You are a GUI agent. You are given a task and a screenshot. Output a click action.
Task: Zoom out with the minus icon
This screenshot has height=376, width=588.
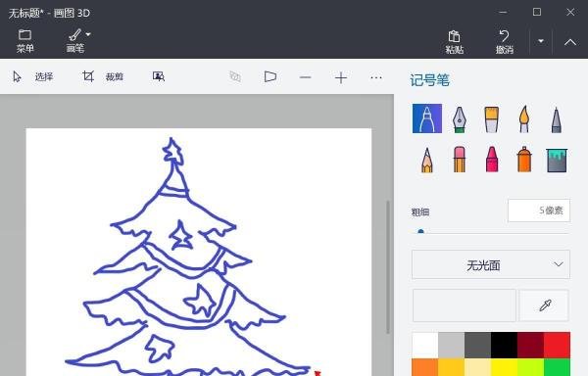[305, 77]
